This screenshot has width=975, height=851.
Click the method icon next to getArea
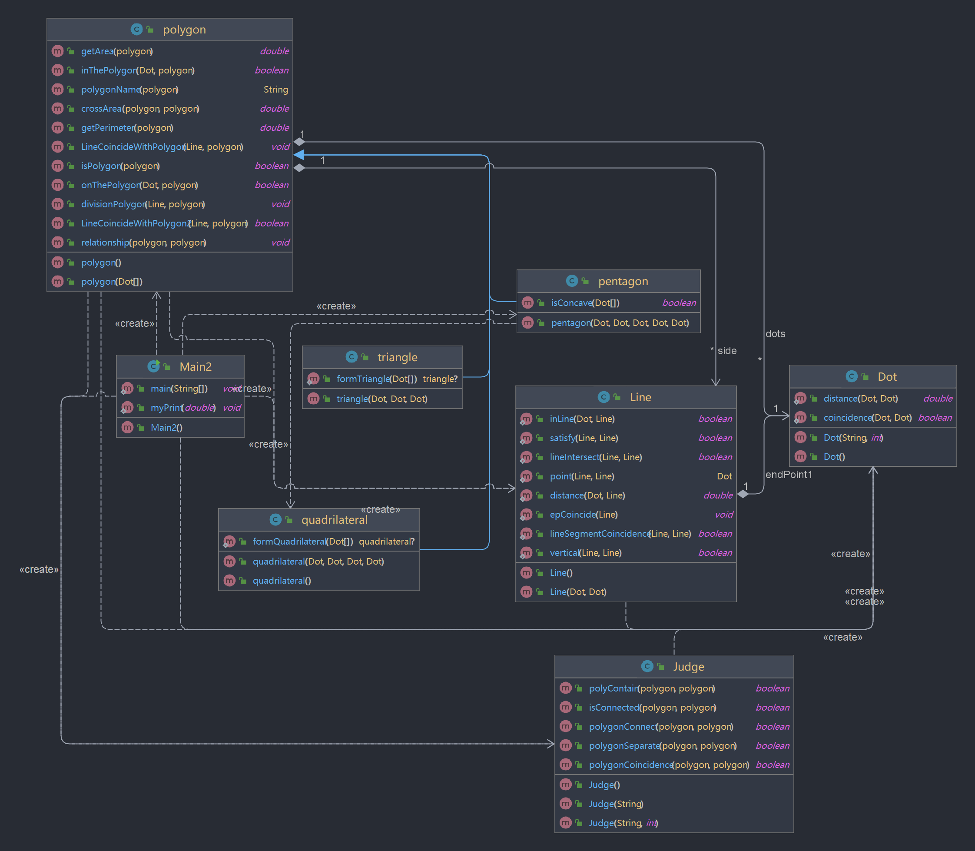(57, 51)
